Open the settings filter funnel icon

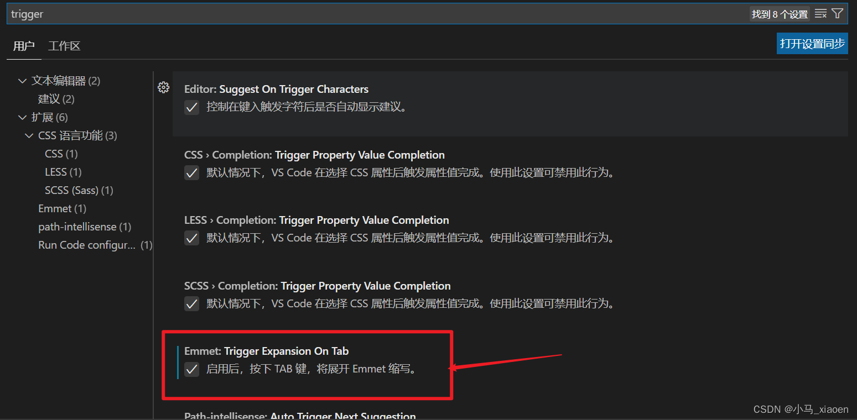[837, 14]
